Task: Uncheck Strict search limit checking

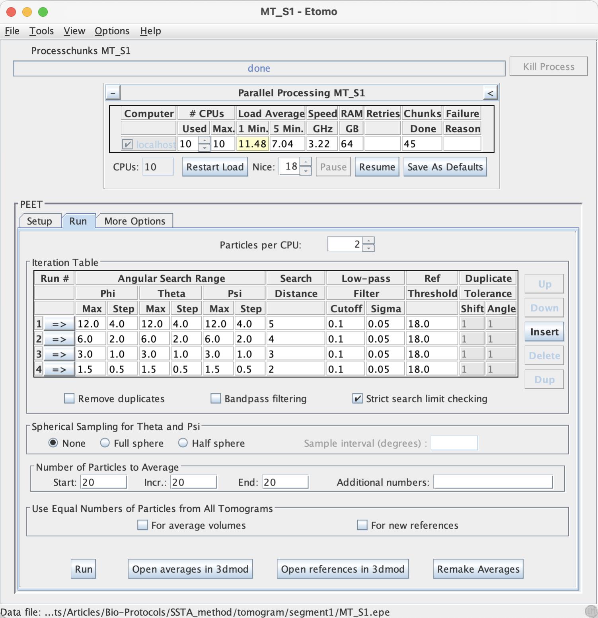Action: click(357, 398)
